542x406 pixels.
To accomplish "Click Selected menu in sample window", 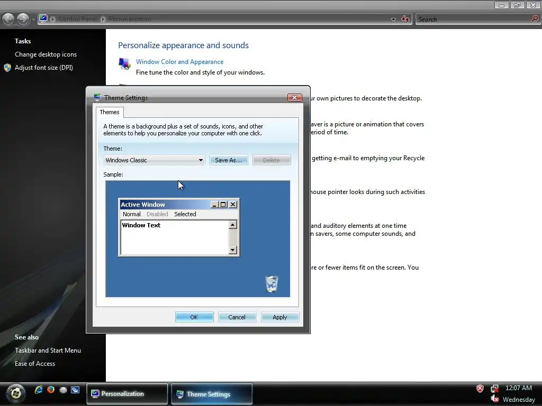I will (185, 214).
